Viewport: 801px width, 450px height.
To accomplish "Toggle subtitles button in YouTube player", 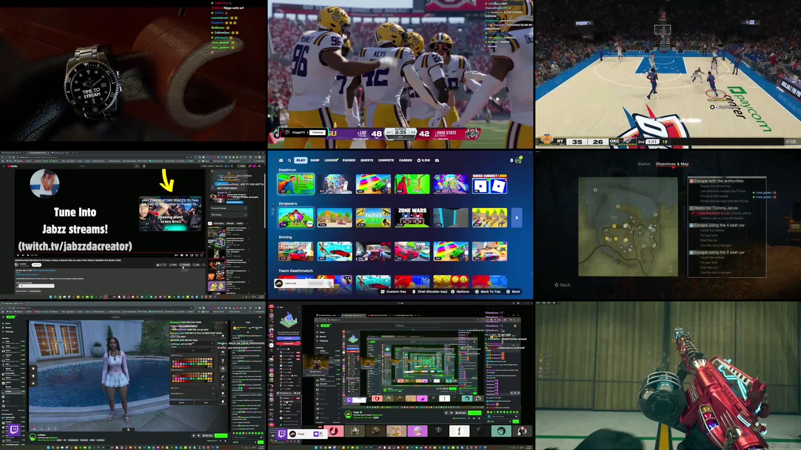I will pos(182,255).
